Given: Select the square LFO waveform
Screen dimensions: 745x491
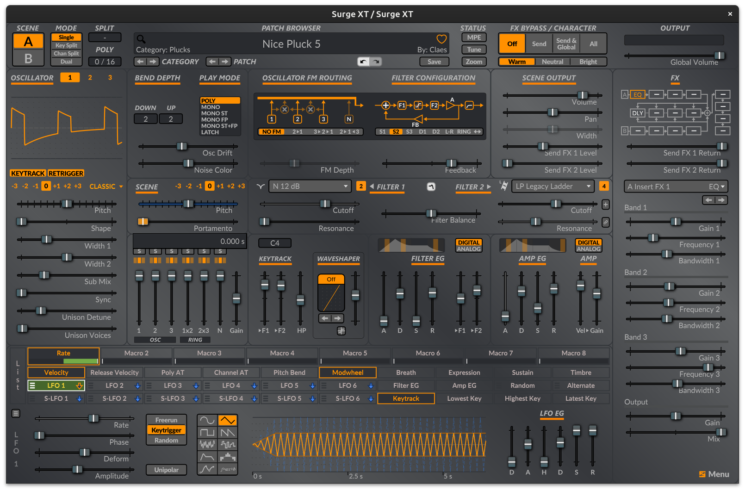Looking at the screenshot, I should coord(207,433).
